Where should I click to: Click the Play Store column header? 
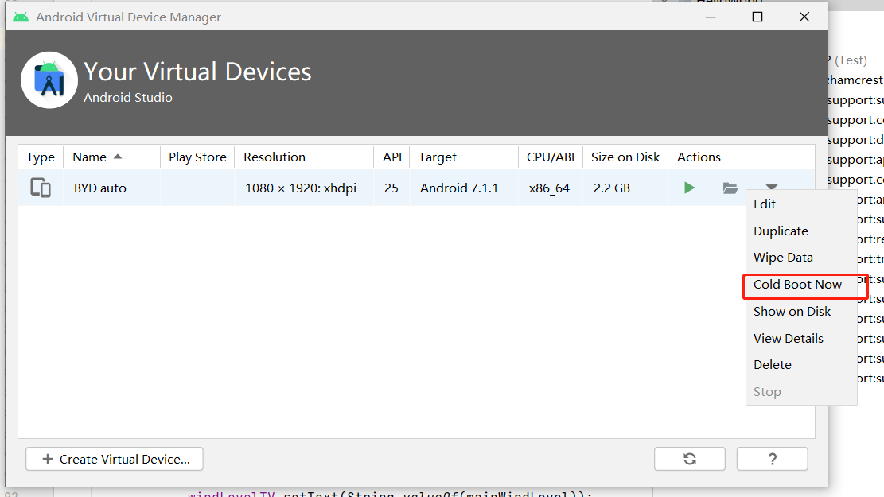[197, 157]
